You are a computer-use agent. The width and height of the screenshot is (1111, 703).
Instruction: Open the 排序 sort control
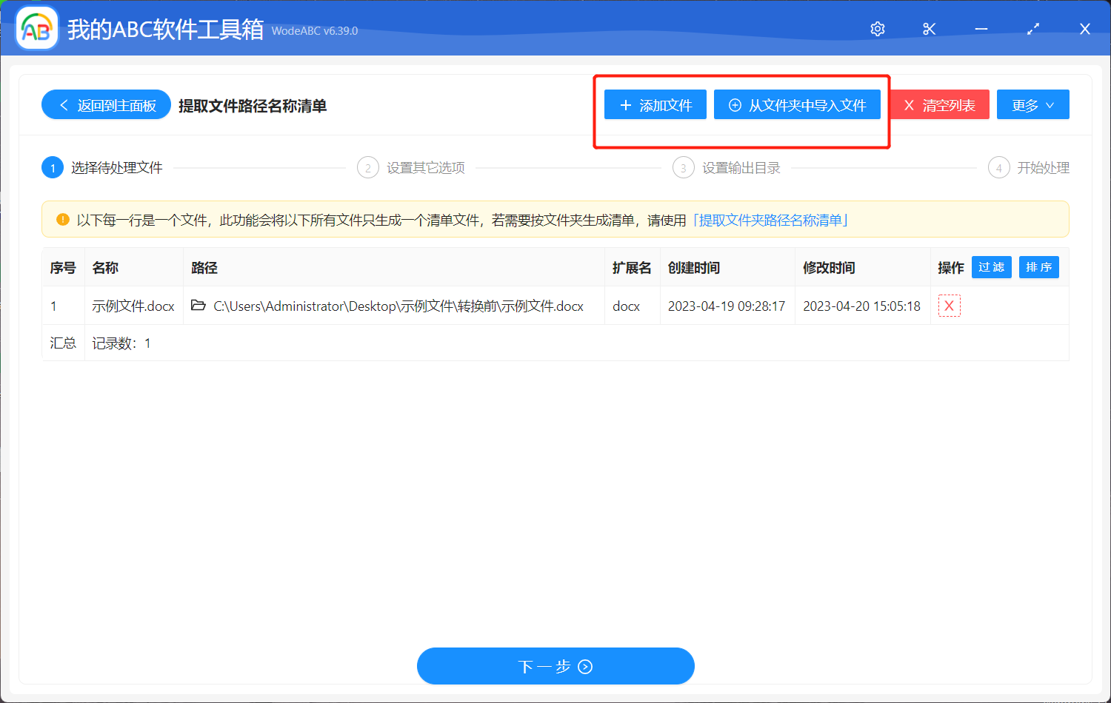tap(1038, 266)
